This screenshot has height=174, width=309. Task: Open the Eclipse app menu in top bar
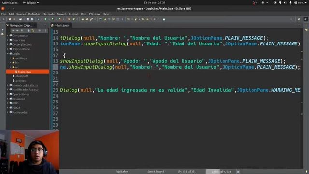[x=31, y=3]
